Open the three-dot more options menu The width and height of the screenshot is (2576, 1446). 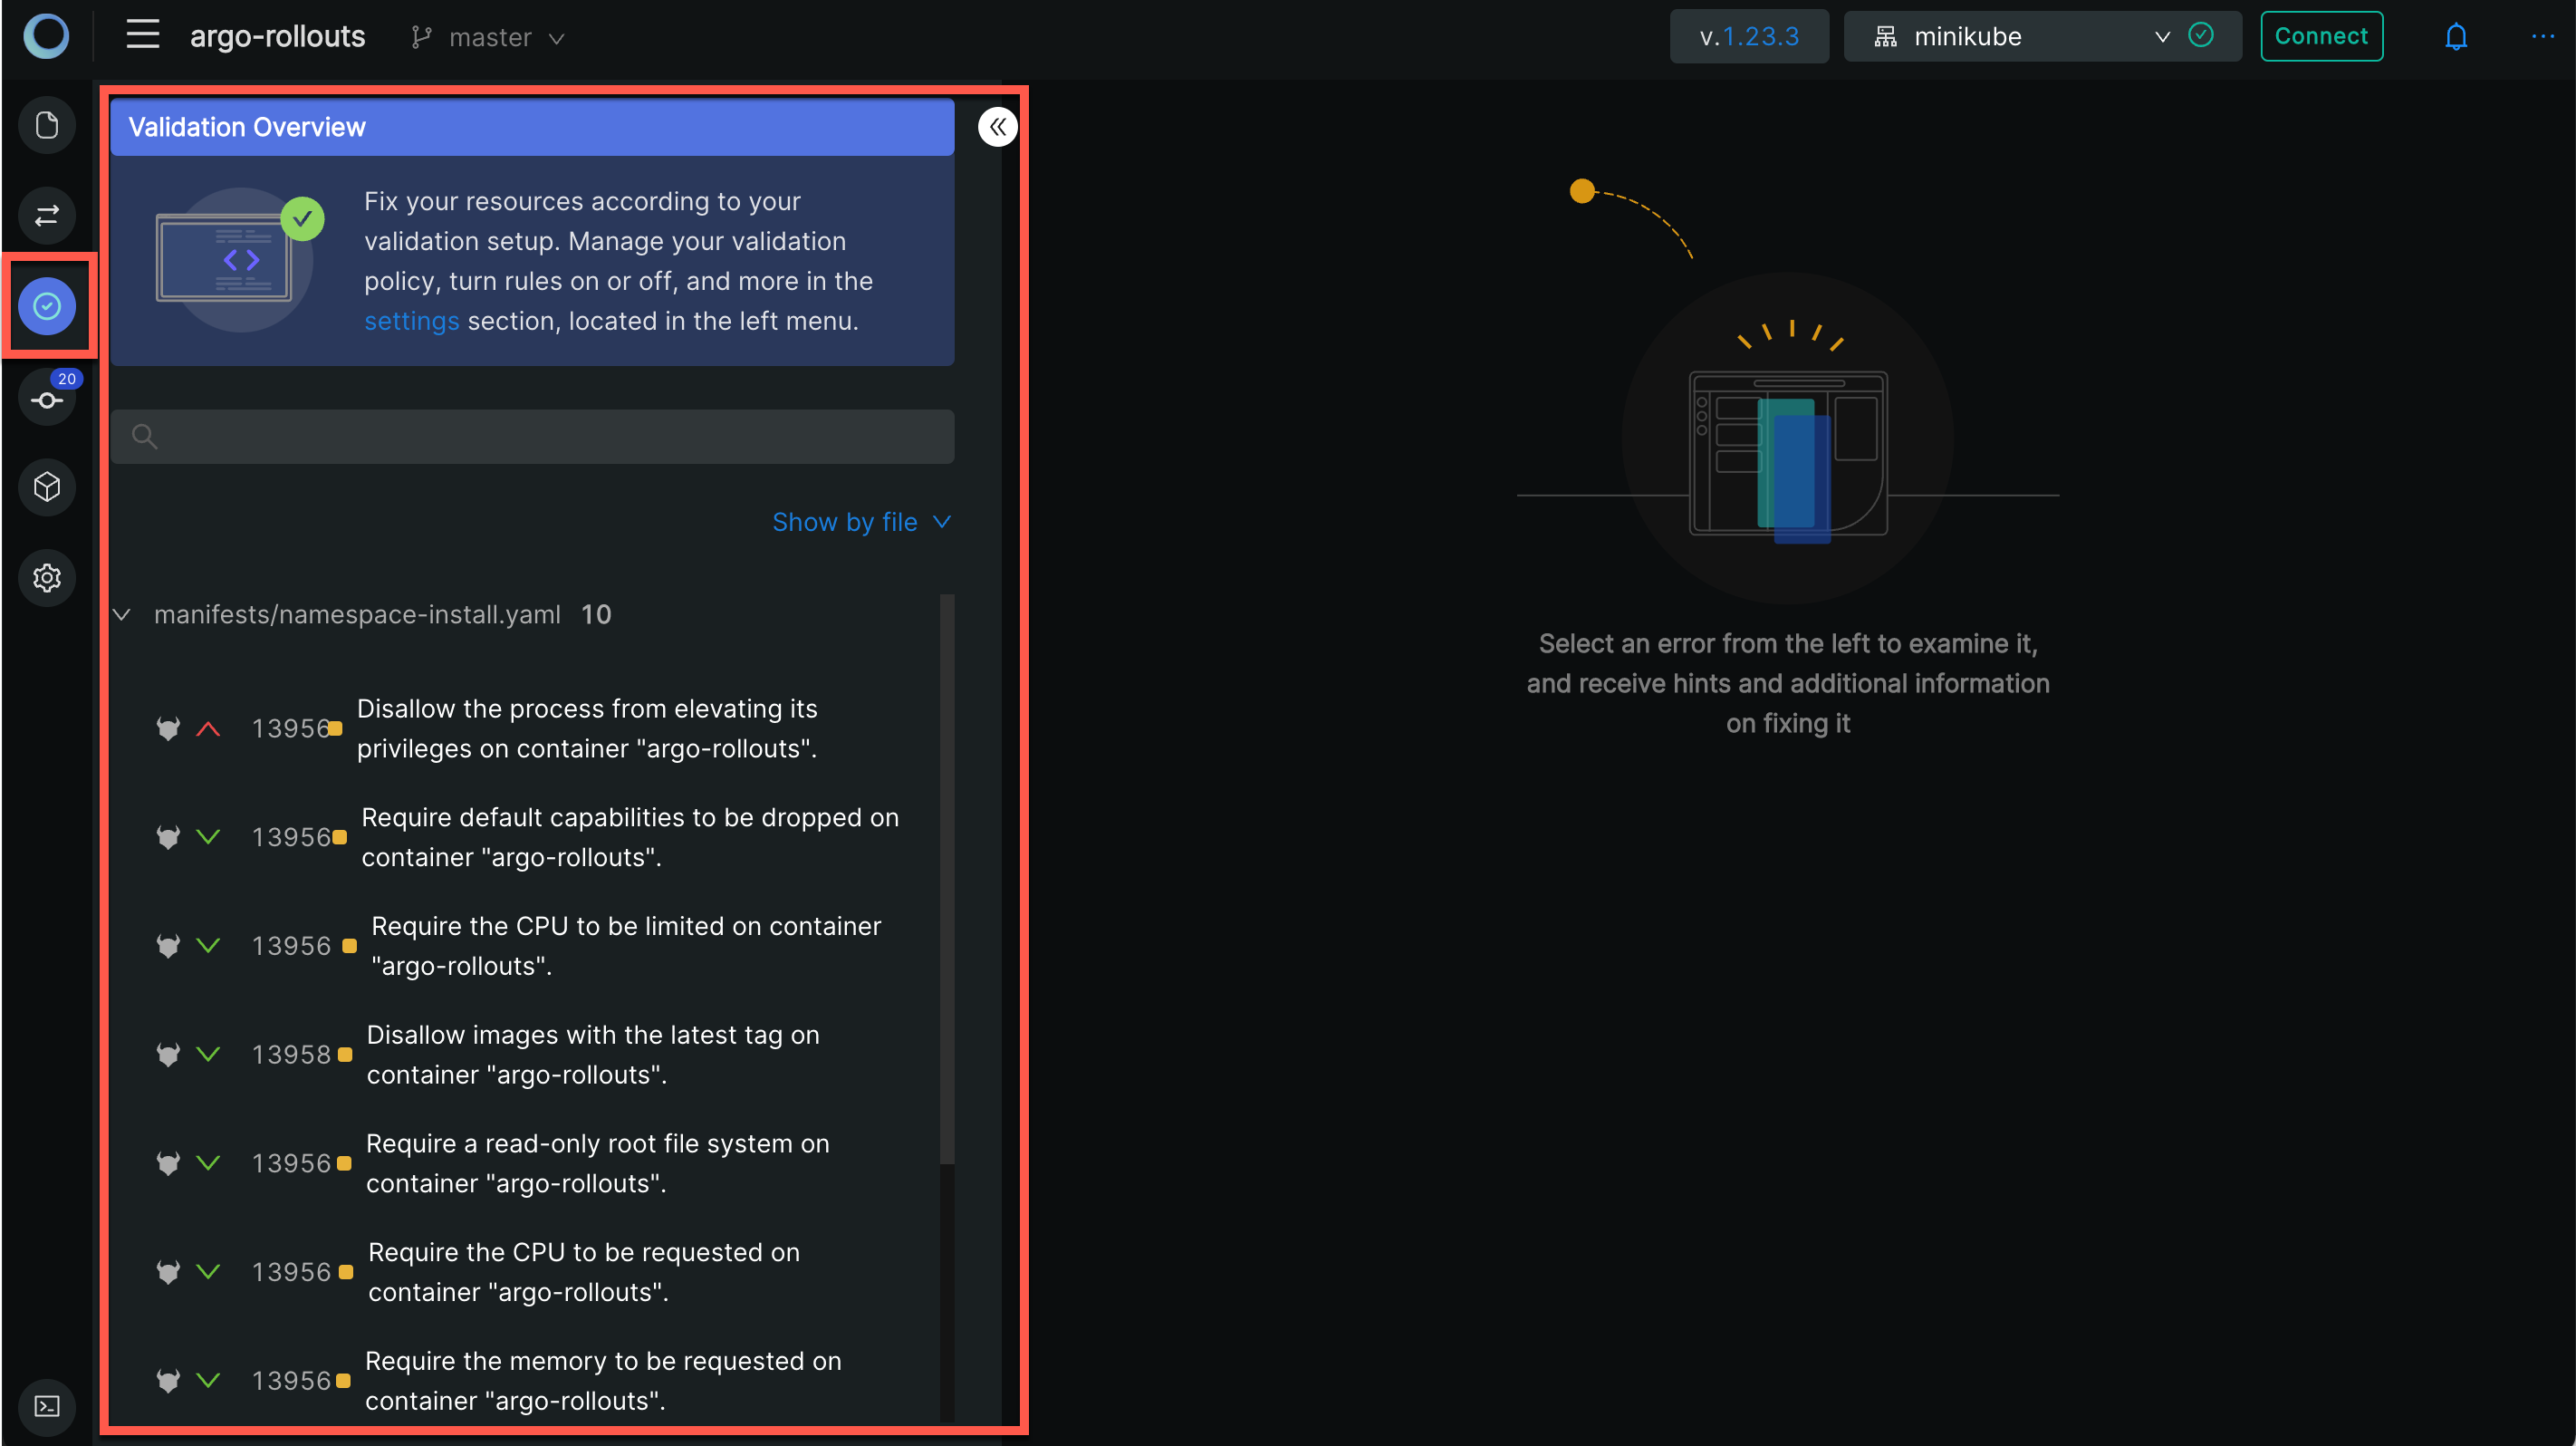coord(2542,37)
